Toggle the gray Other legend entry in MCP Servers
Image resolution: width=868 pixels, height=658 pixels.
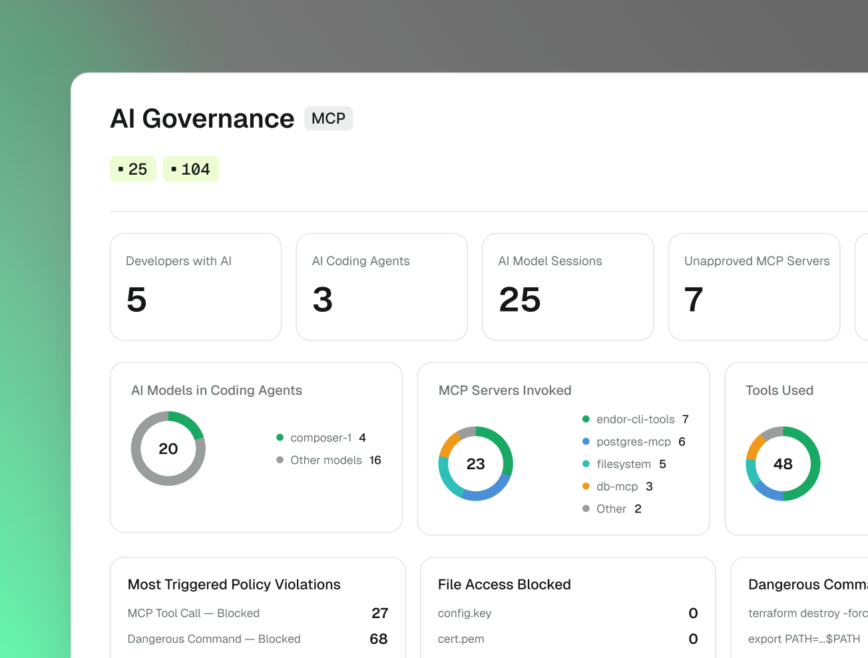(612, 509)
